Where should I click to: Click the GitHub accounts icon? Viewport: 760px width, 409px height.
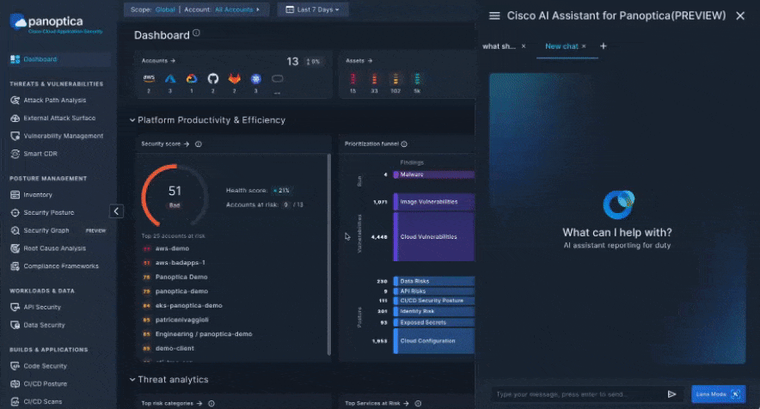(x=212, y=78)
